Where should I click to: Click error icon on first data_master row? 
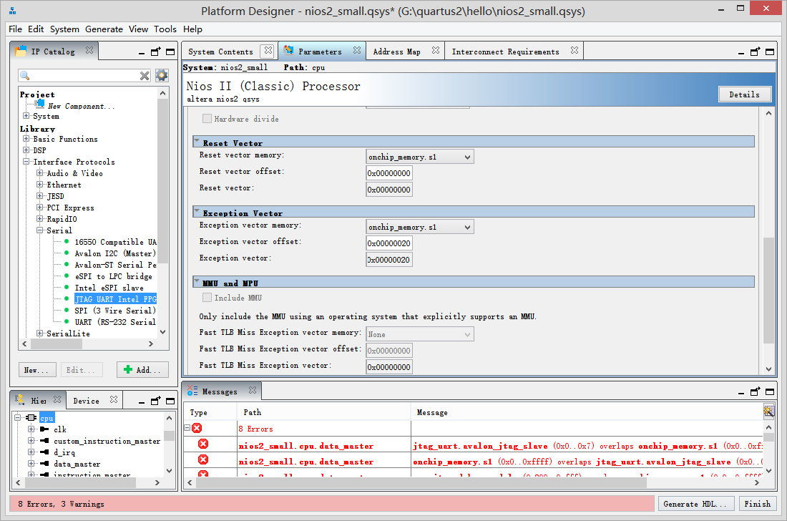coord(202,444)
